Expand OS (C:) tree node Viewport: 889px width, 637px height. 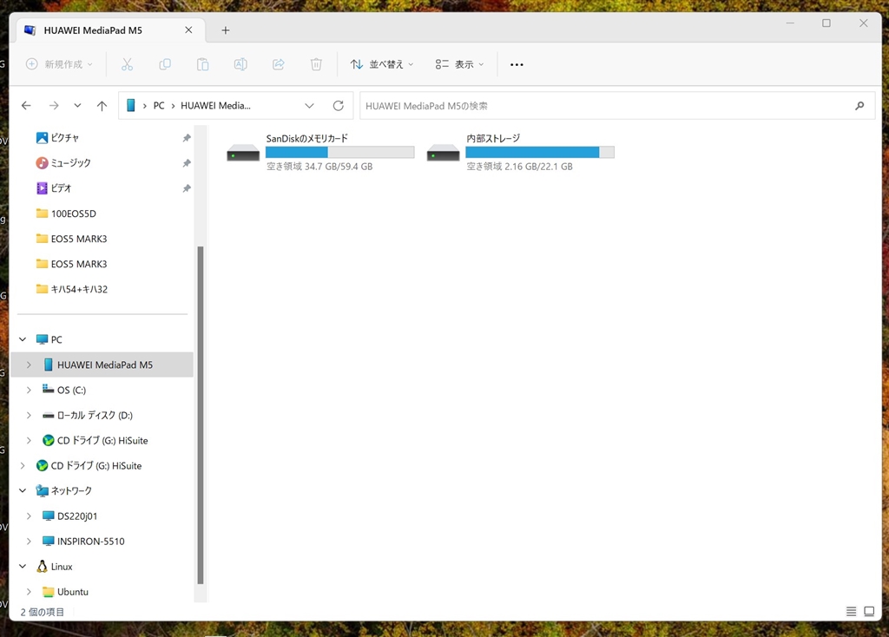point(29,390)
